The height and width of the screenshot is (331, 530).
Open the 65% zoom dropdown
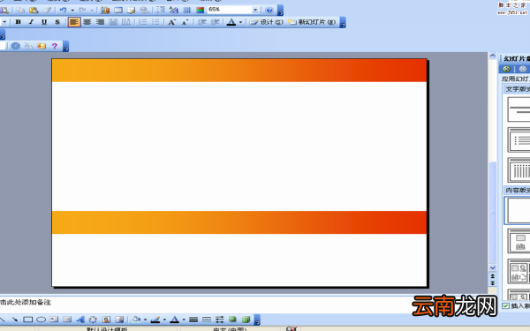(255, 10)
